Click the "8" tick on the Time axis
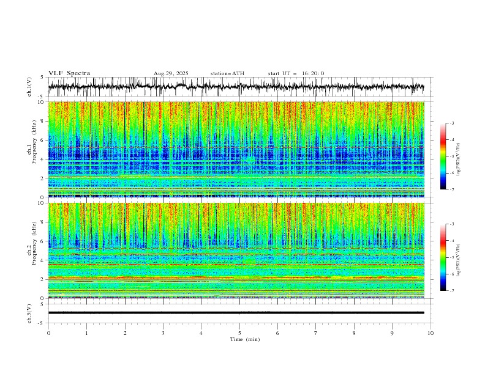This screenshot has height=374, width=485. point(354,333)
